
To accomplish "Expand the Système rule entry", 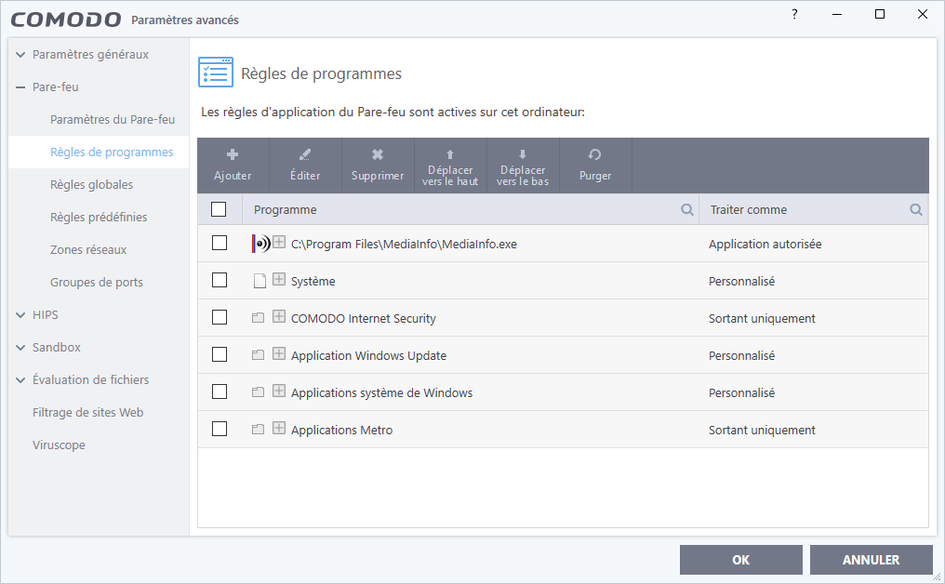I will 278,280.
